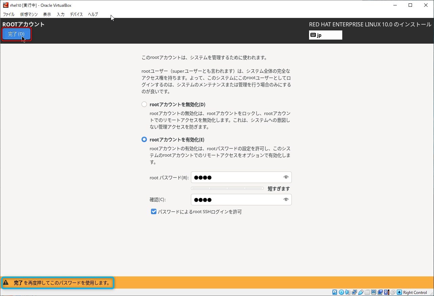
Task: Uncheck 'パスワードによるroot SSHログインを許可' checkbox
Action: [154, 212]
